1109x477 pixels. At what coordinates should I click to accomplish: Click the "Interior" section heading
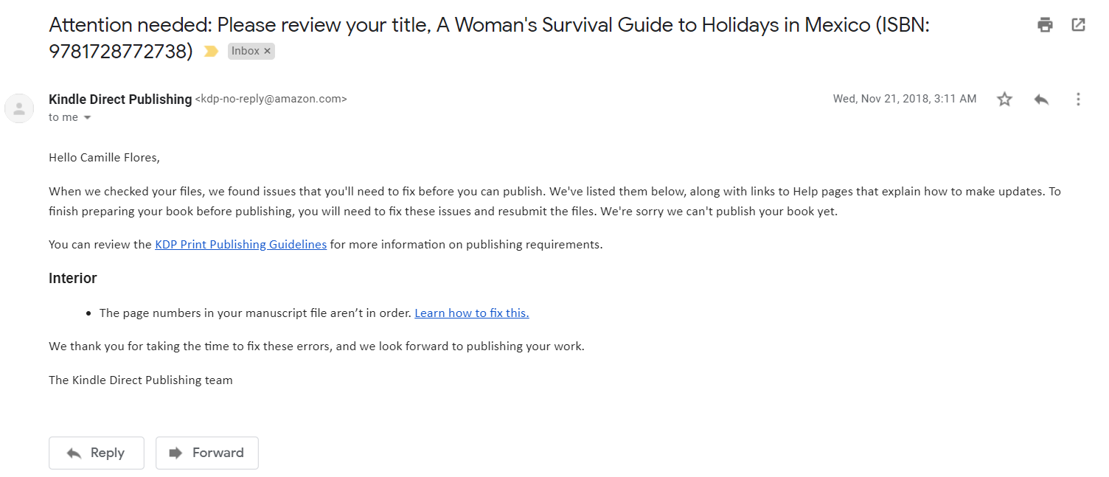pos(73,279)
